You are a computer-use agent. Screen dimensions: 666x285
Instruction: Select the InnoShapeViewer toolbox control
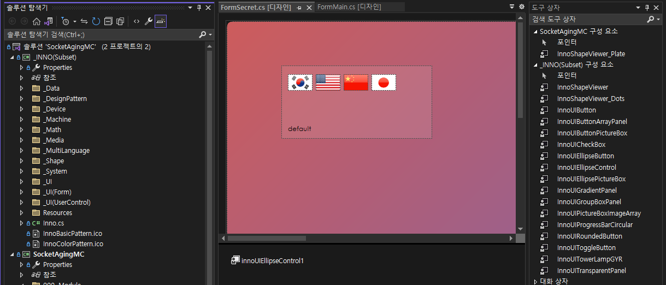[582, 87]
